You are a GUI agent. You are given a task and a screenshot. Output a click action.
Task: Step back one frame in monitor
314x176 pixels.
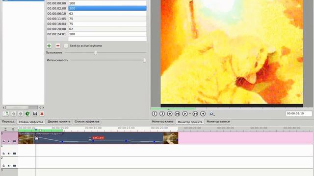(177, 114)
